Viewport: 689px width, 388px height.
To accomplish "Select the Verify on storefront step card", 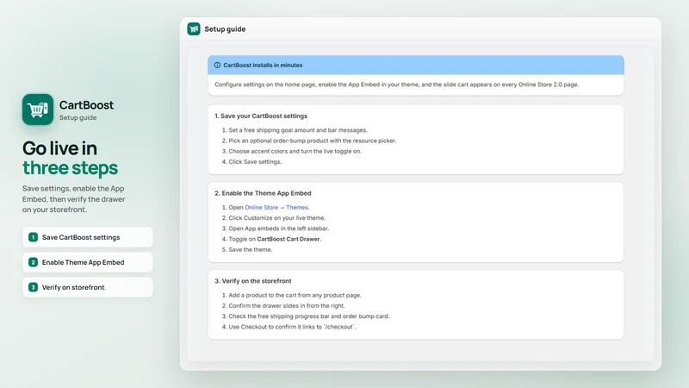I will coord(88,287).
